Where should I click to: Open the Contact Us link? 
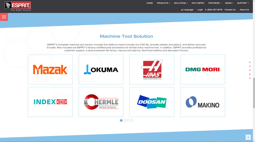pos(230,10)
